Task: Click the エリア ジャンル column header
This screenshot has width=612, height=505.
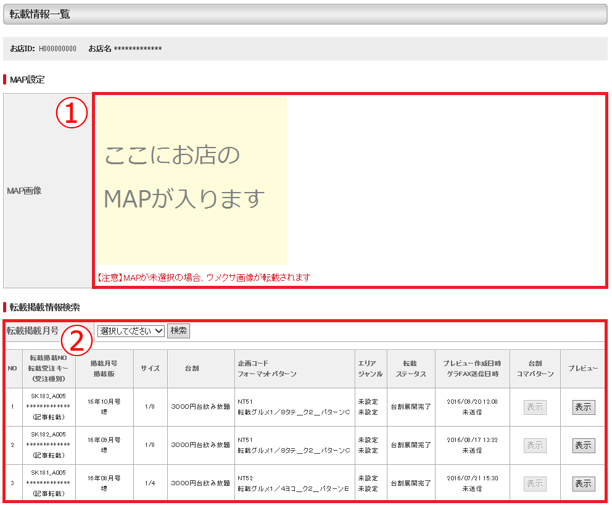Action: (x=371, y=369)
